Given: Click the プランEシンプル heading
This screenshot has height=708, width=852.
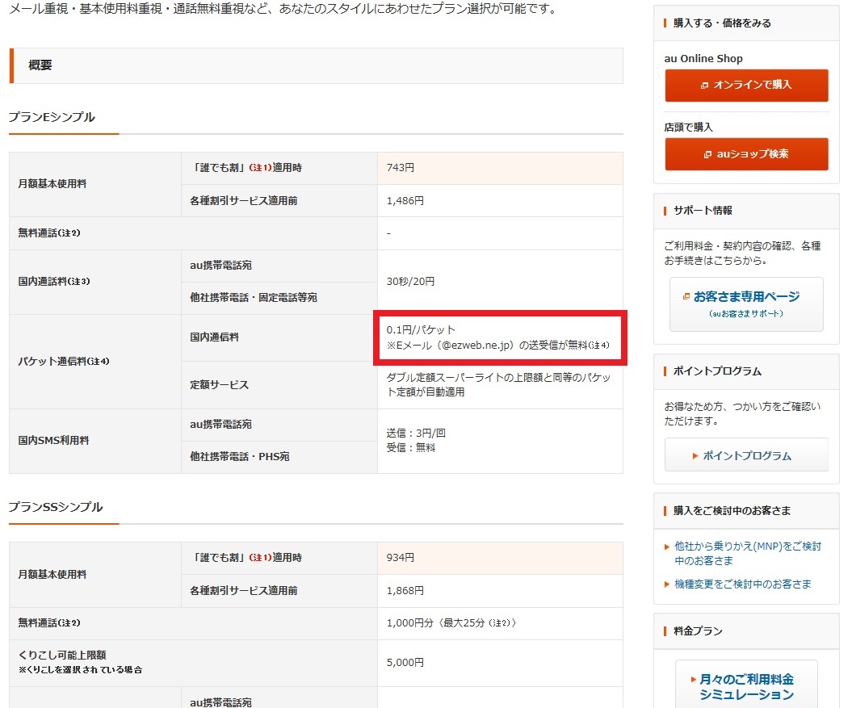Looking at the screenshot, I should coord(52,117).
